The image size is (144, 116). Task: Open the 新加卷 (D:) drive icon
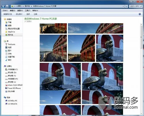(6, 73)
